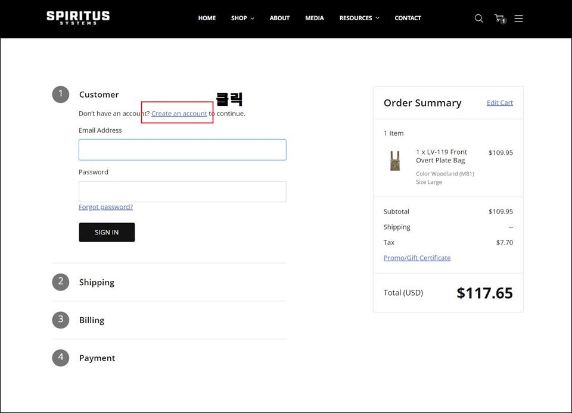Image resolution: width=572 pixels, height=413 pixels.
Task: Open the Edit Cart link
Action: 500,103
